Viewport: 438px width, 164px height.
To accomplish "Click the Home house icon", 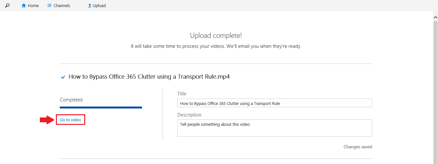I will (x=24, y=5).
